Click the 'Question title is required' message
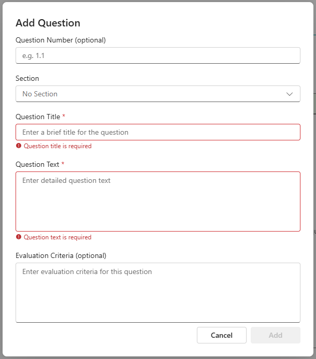316x359 pixels. coord(58,146)
